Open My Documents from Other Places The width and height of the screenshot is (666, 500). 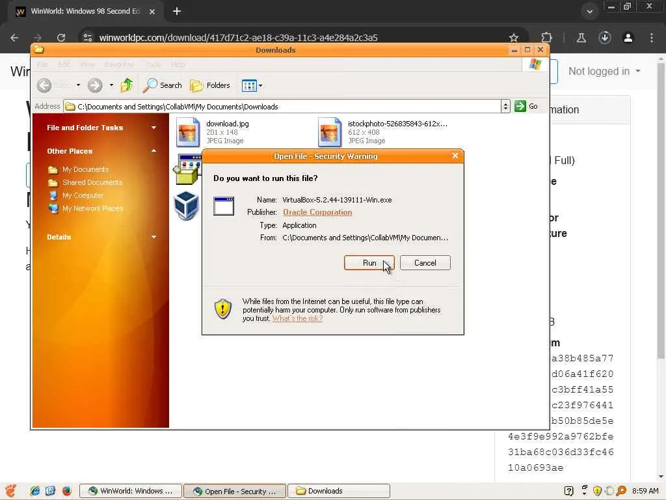(x=85, y=169)
